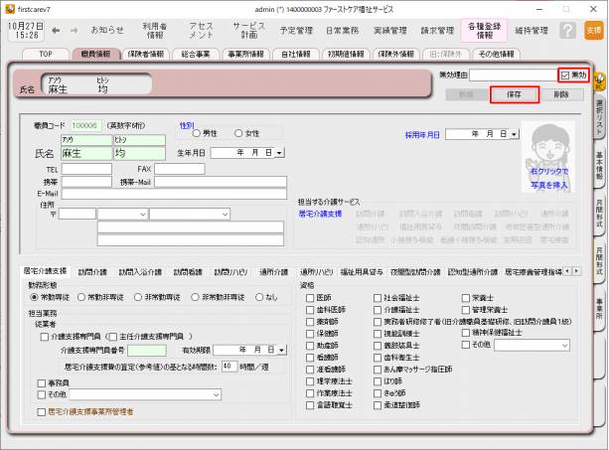The image size is (609, 450).
Task: Open the 生年月日 date dropdown
Action: pyautogui.click(x=279, y=153)
